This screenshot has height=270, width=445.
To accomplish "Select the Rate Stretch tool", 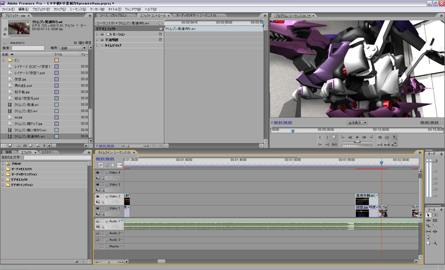I will 428,226.
